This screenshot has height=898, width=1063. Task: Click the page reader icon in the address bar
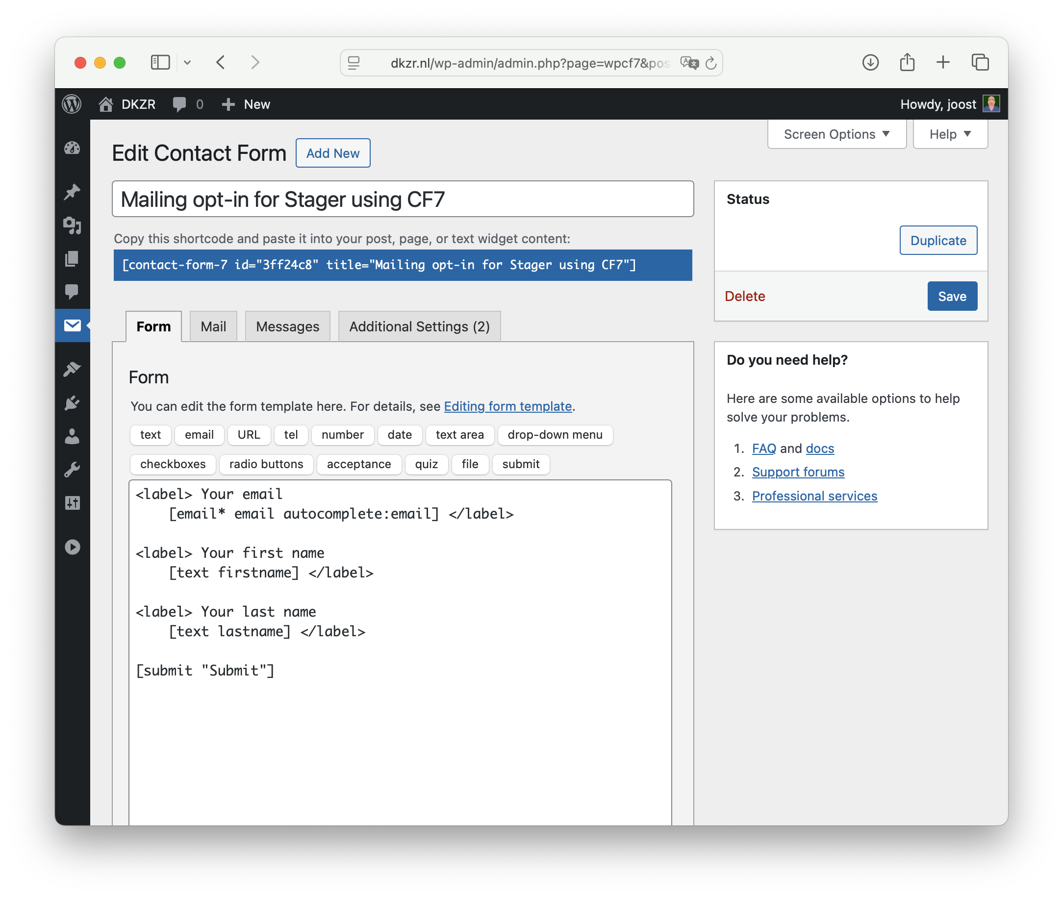click(354, 63)
